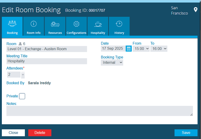Click into the Notes text area
This screenshot has height=139, width=201.
[x=99, y=111]
